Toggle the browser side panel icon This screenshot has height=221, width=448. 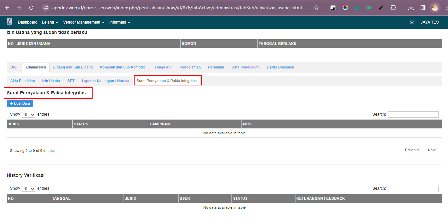point(423,8)
